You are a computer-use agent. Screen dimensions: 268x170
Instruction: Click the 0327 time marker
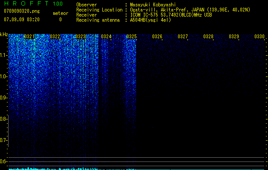(183, 37)
